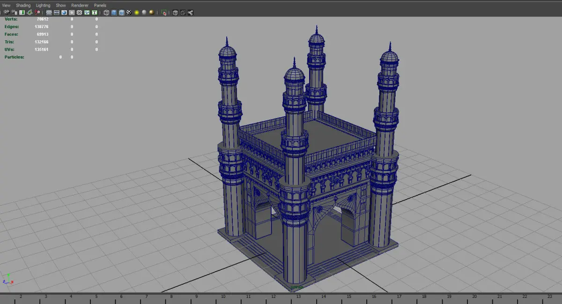
Task: Open the Panels menu
Action: tap(100, 5)
